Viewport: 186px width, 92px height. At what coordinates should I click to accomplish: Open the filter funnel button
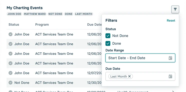click(x=175, y=9)
